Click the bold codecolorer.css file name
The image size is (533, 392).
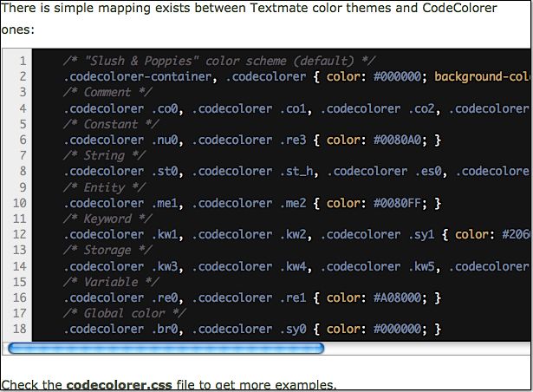(x=119, y=385)
